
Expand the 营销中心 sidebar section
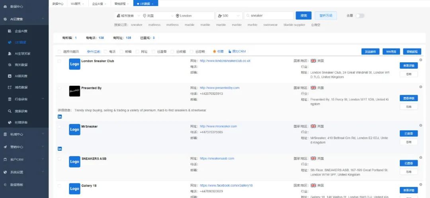pos(43,147)
